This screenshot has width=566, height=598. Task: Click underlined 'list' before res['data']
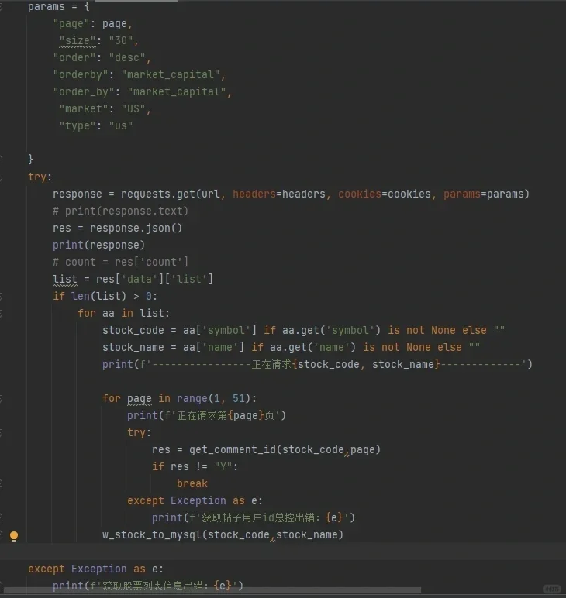click(65, 279)
